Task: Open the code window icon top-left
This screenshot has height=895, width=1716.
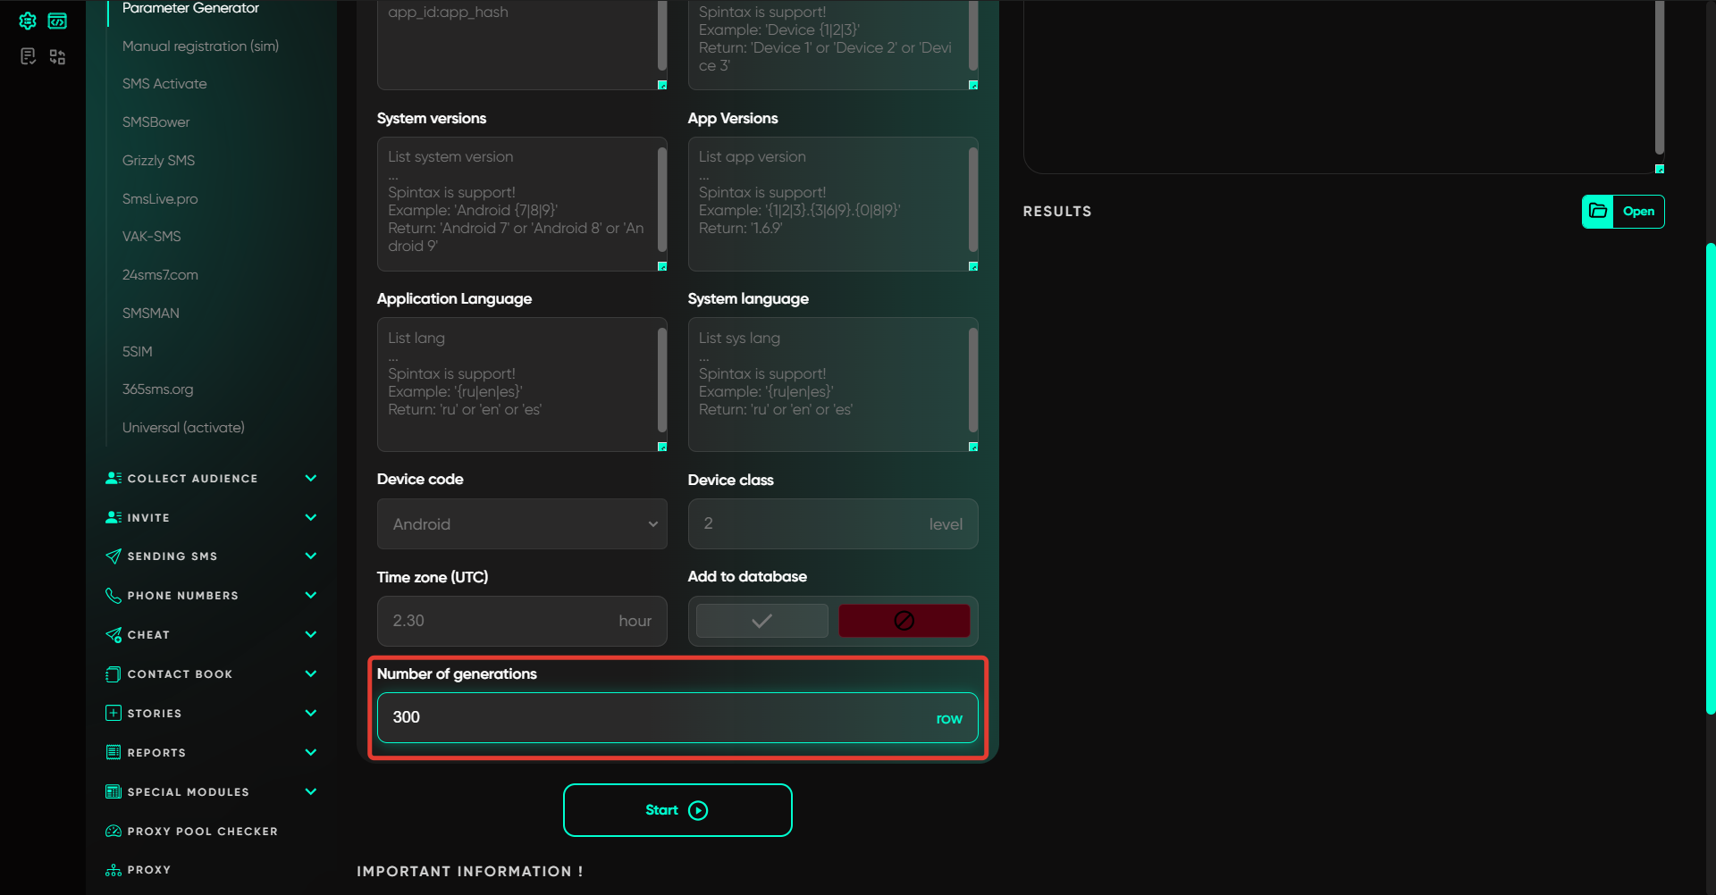Action: coord(57,21)
